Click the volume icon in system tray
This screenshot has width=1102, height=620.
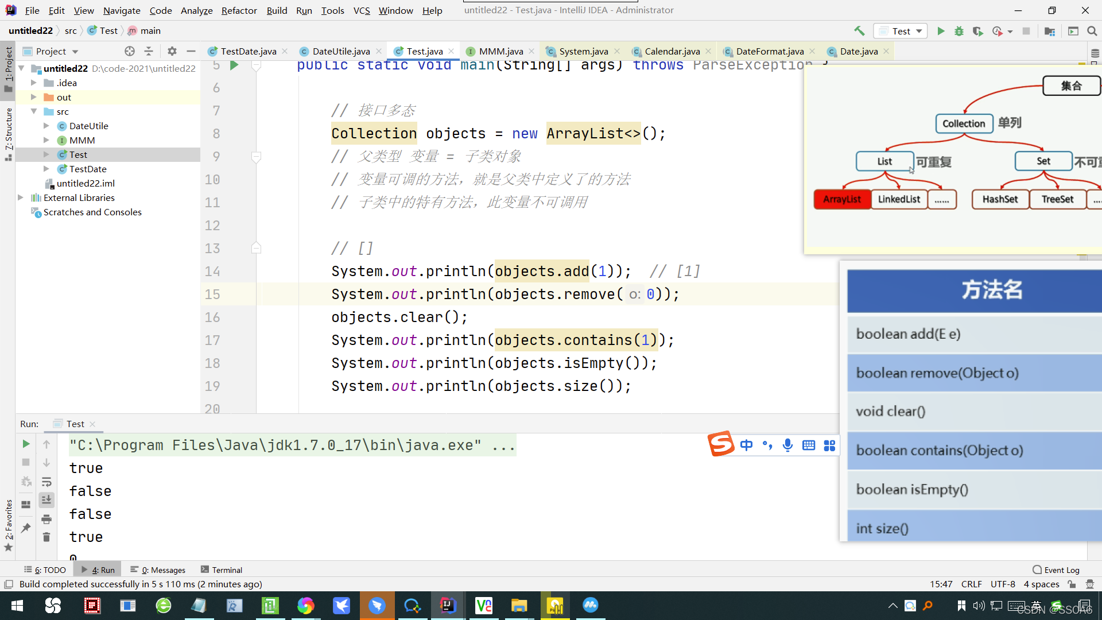pyautogui.click(x=979, y=606)
